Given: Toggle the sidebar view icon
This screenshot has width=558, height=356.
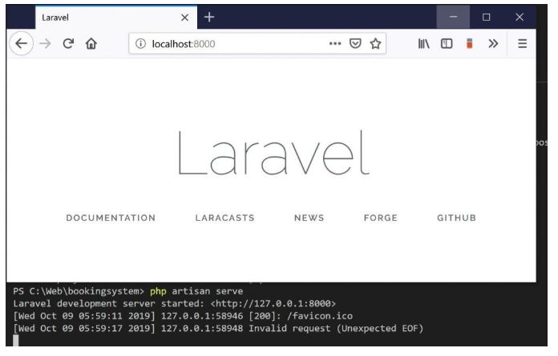Looking at the screenshot, I should click(x=447, y=44).
